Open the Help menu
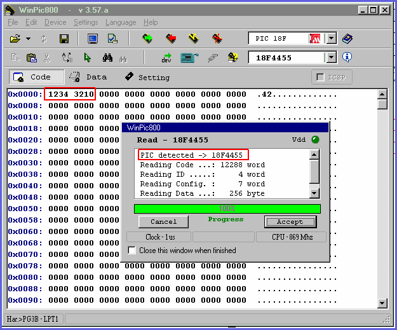397x330 pixels. coord(151,22)
